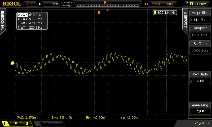The width and height of the screenshot is (212, 127).
Task: Click the trigger position T marker above waveform
Action: 99,12
